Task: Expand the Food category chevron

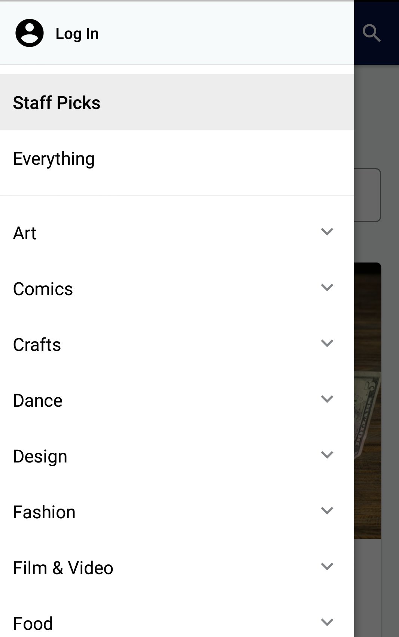Action: tap(327, 622)
